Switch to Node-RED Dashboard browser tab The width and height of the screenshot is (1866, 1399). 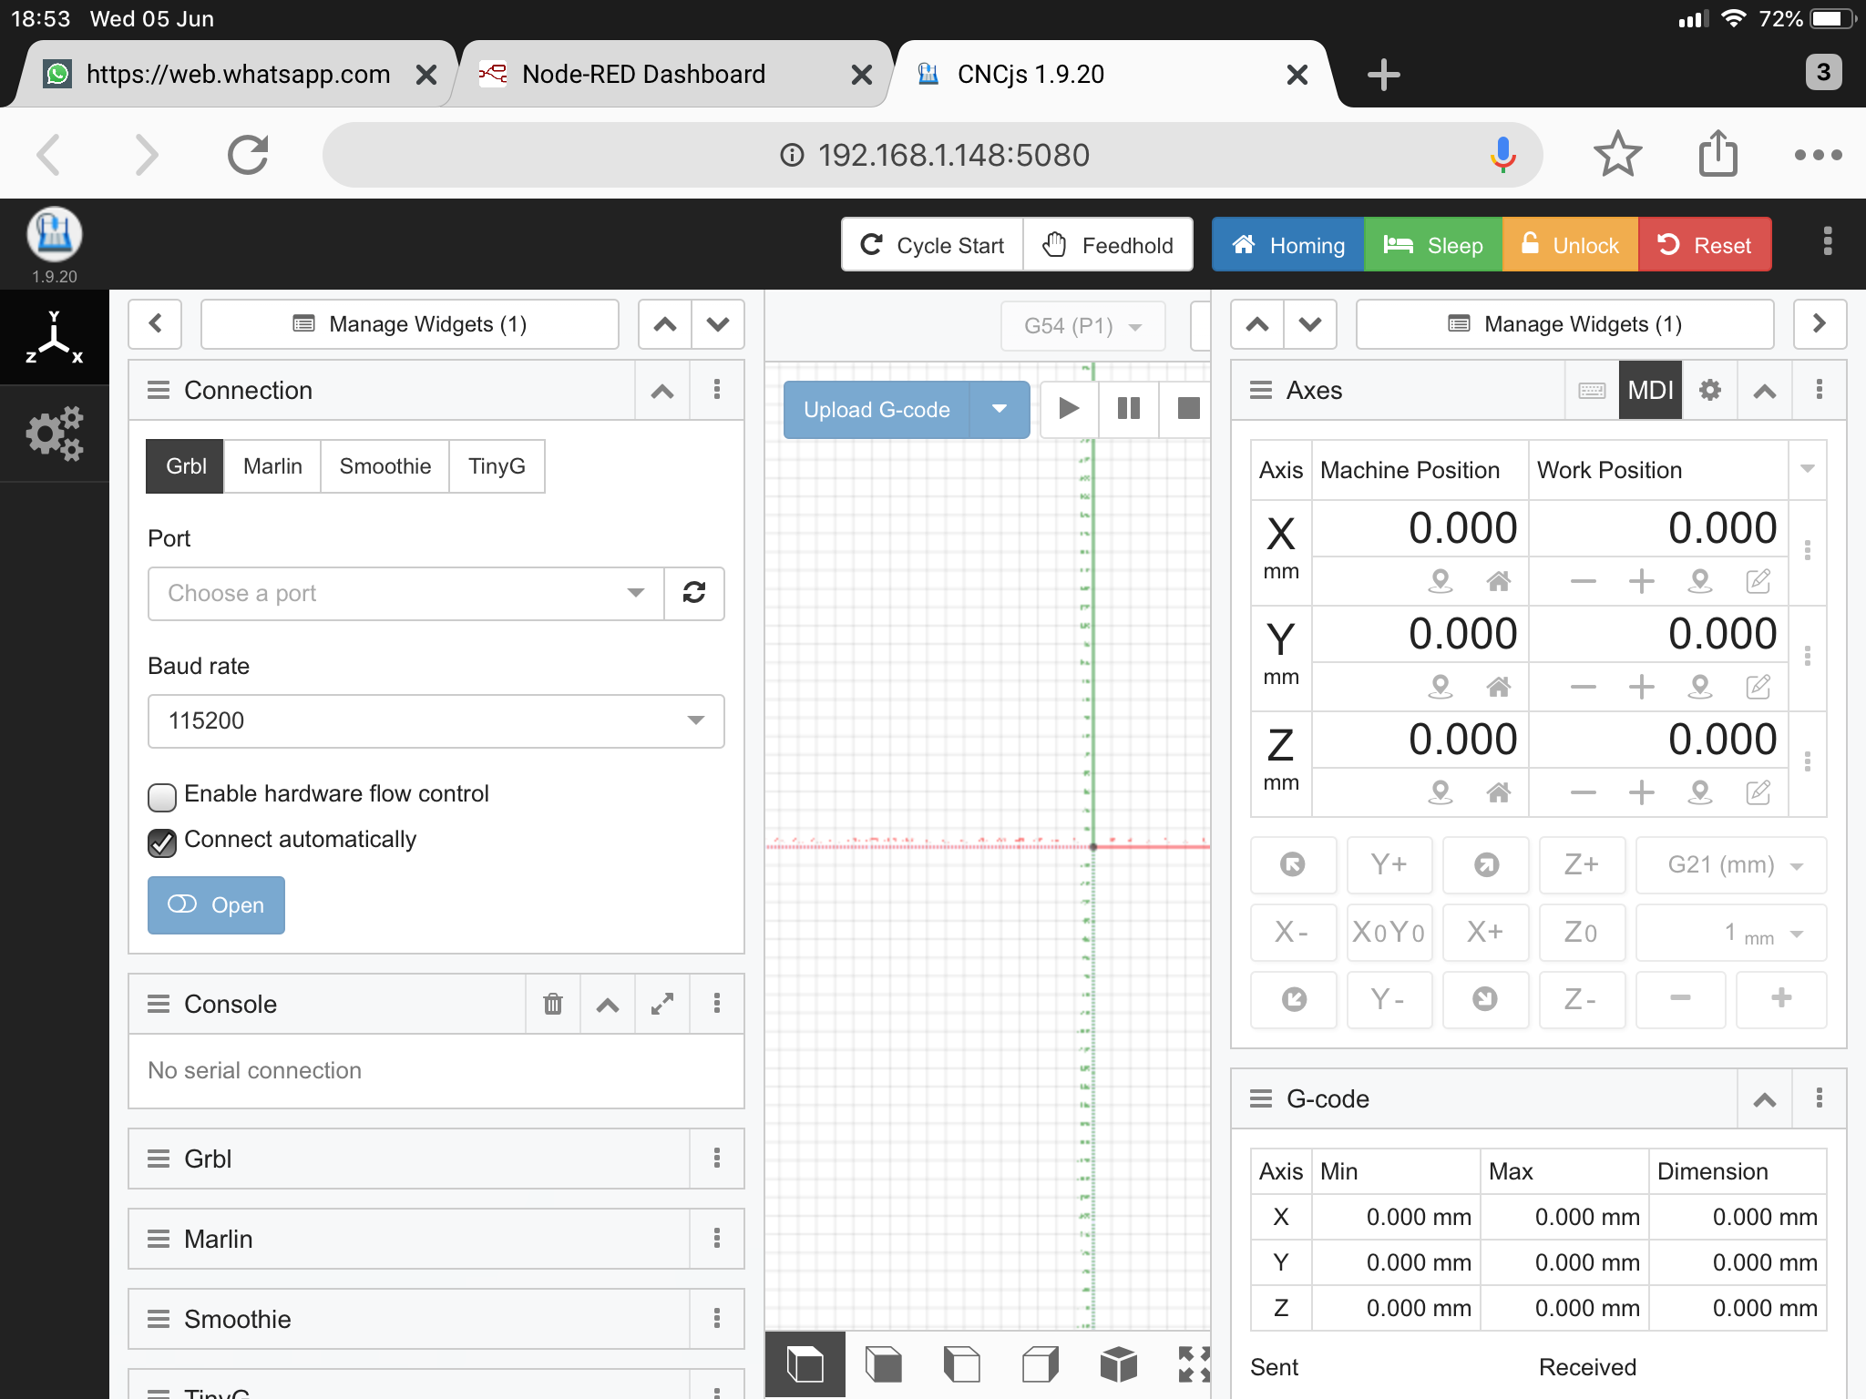[x=671, y=74]
